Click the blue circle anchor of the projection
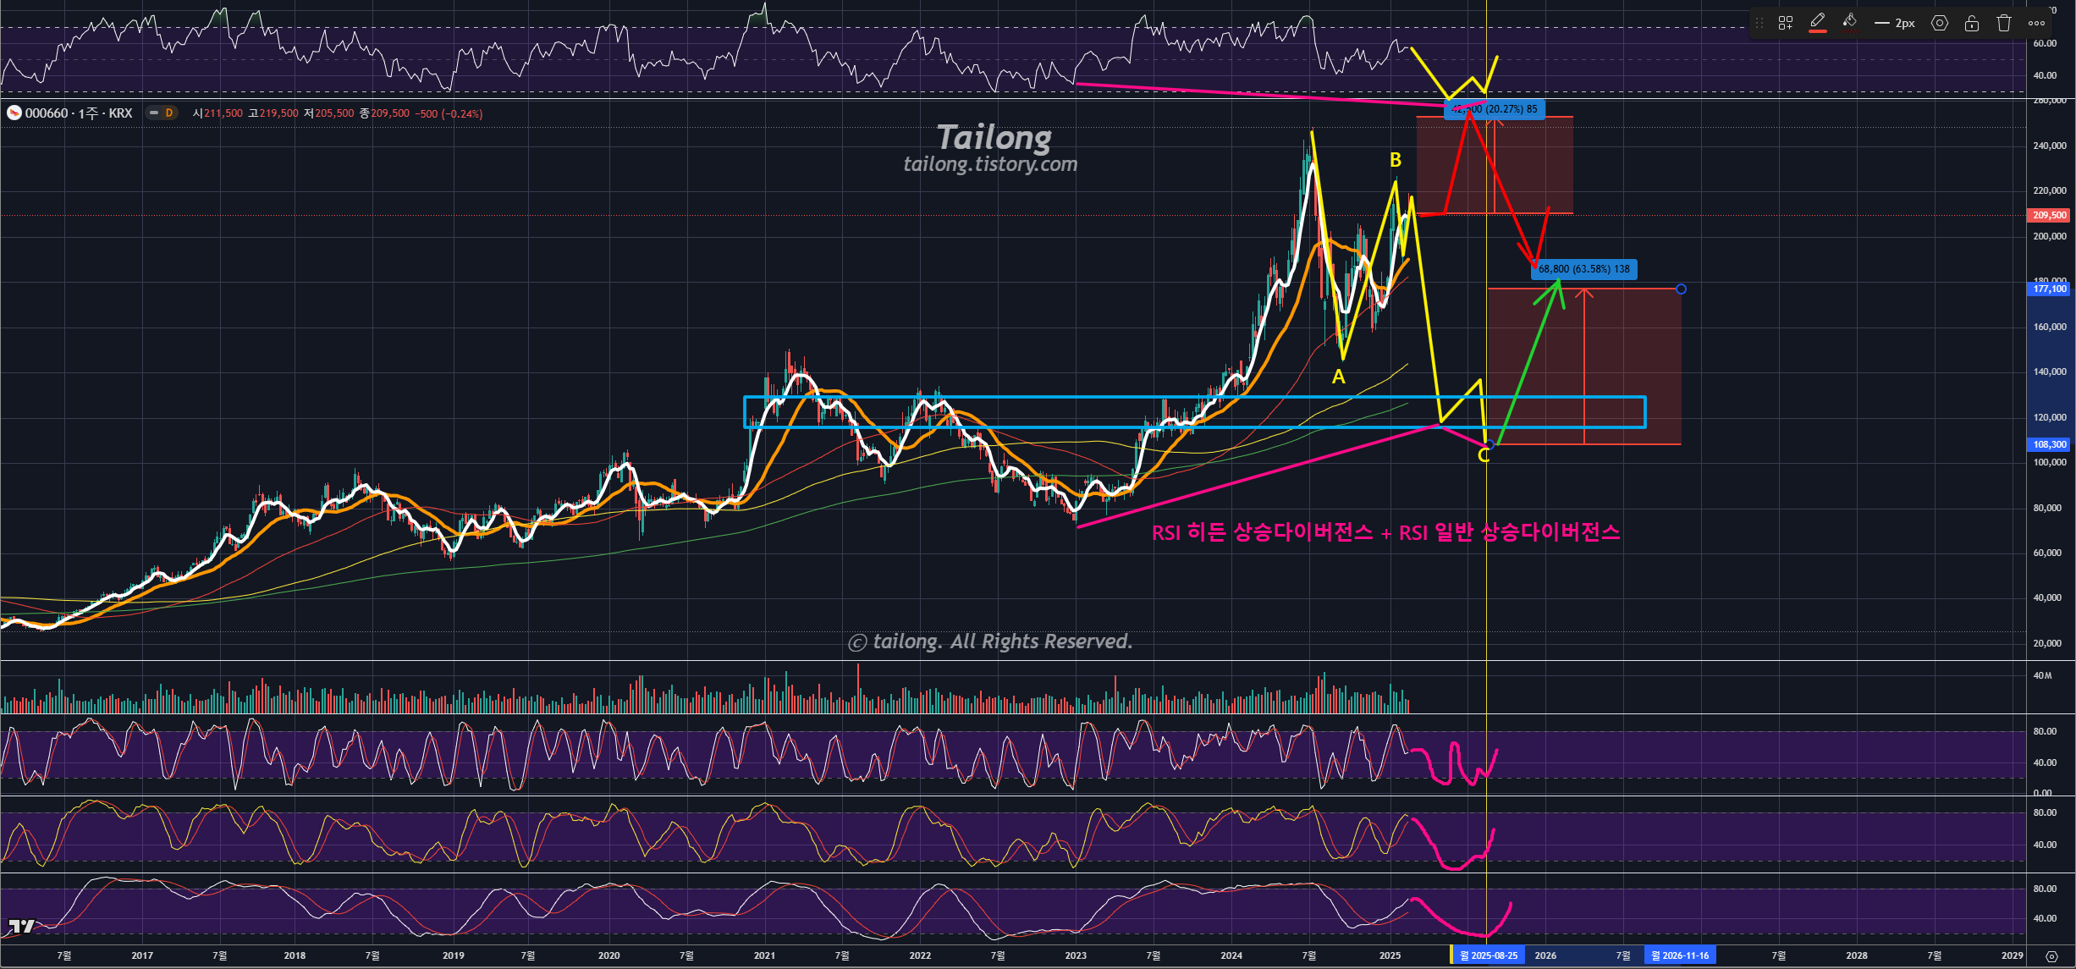Screen dimensions: 2076x969 (x=1681, y=289)
